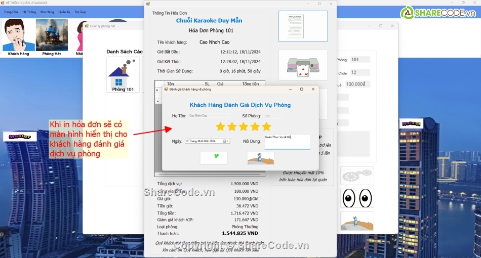
Task: Click the fourth rating star
Action: point(255,126)
